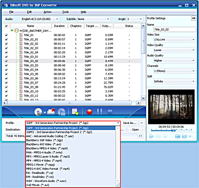The height and width of the screenshot is (188, 199).
Task: Choose BlackBerry AVI Video profile
Action: coord(71,144)
